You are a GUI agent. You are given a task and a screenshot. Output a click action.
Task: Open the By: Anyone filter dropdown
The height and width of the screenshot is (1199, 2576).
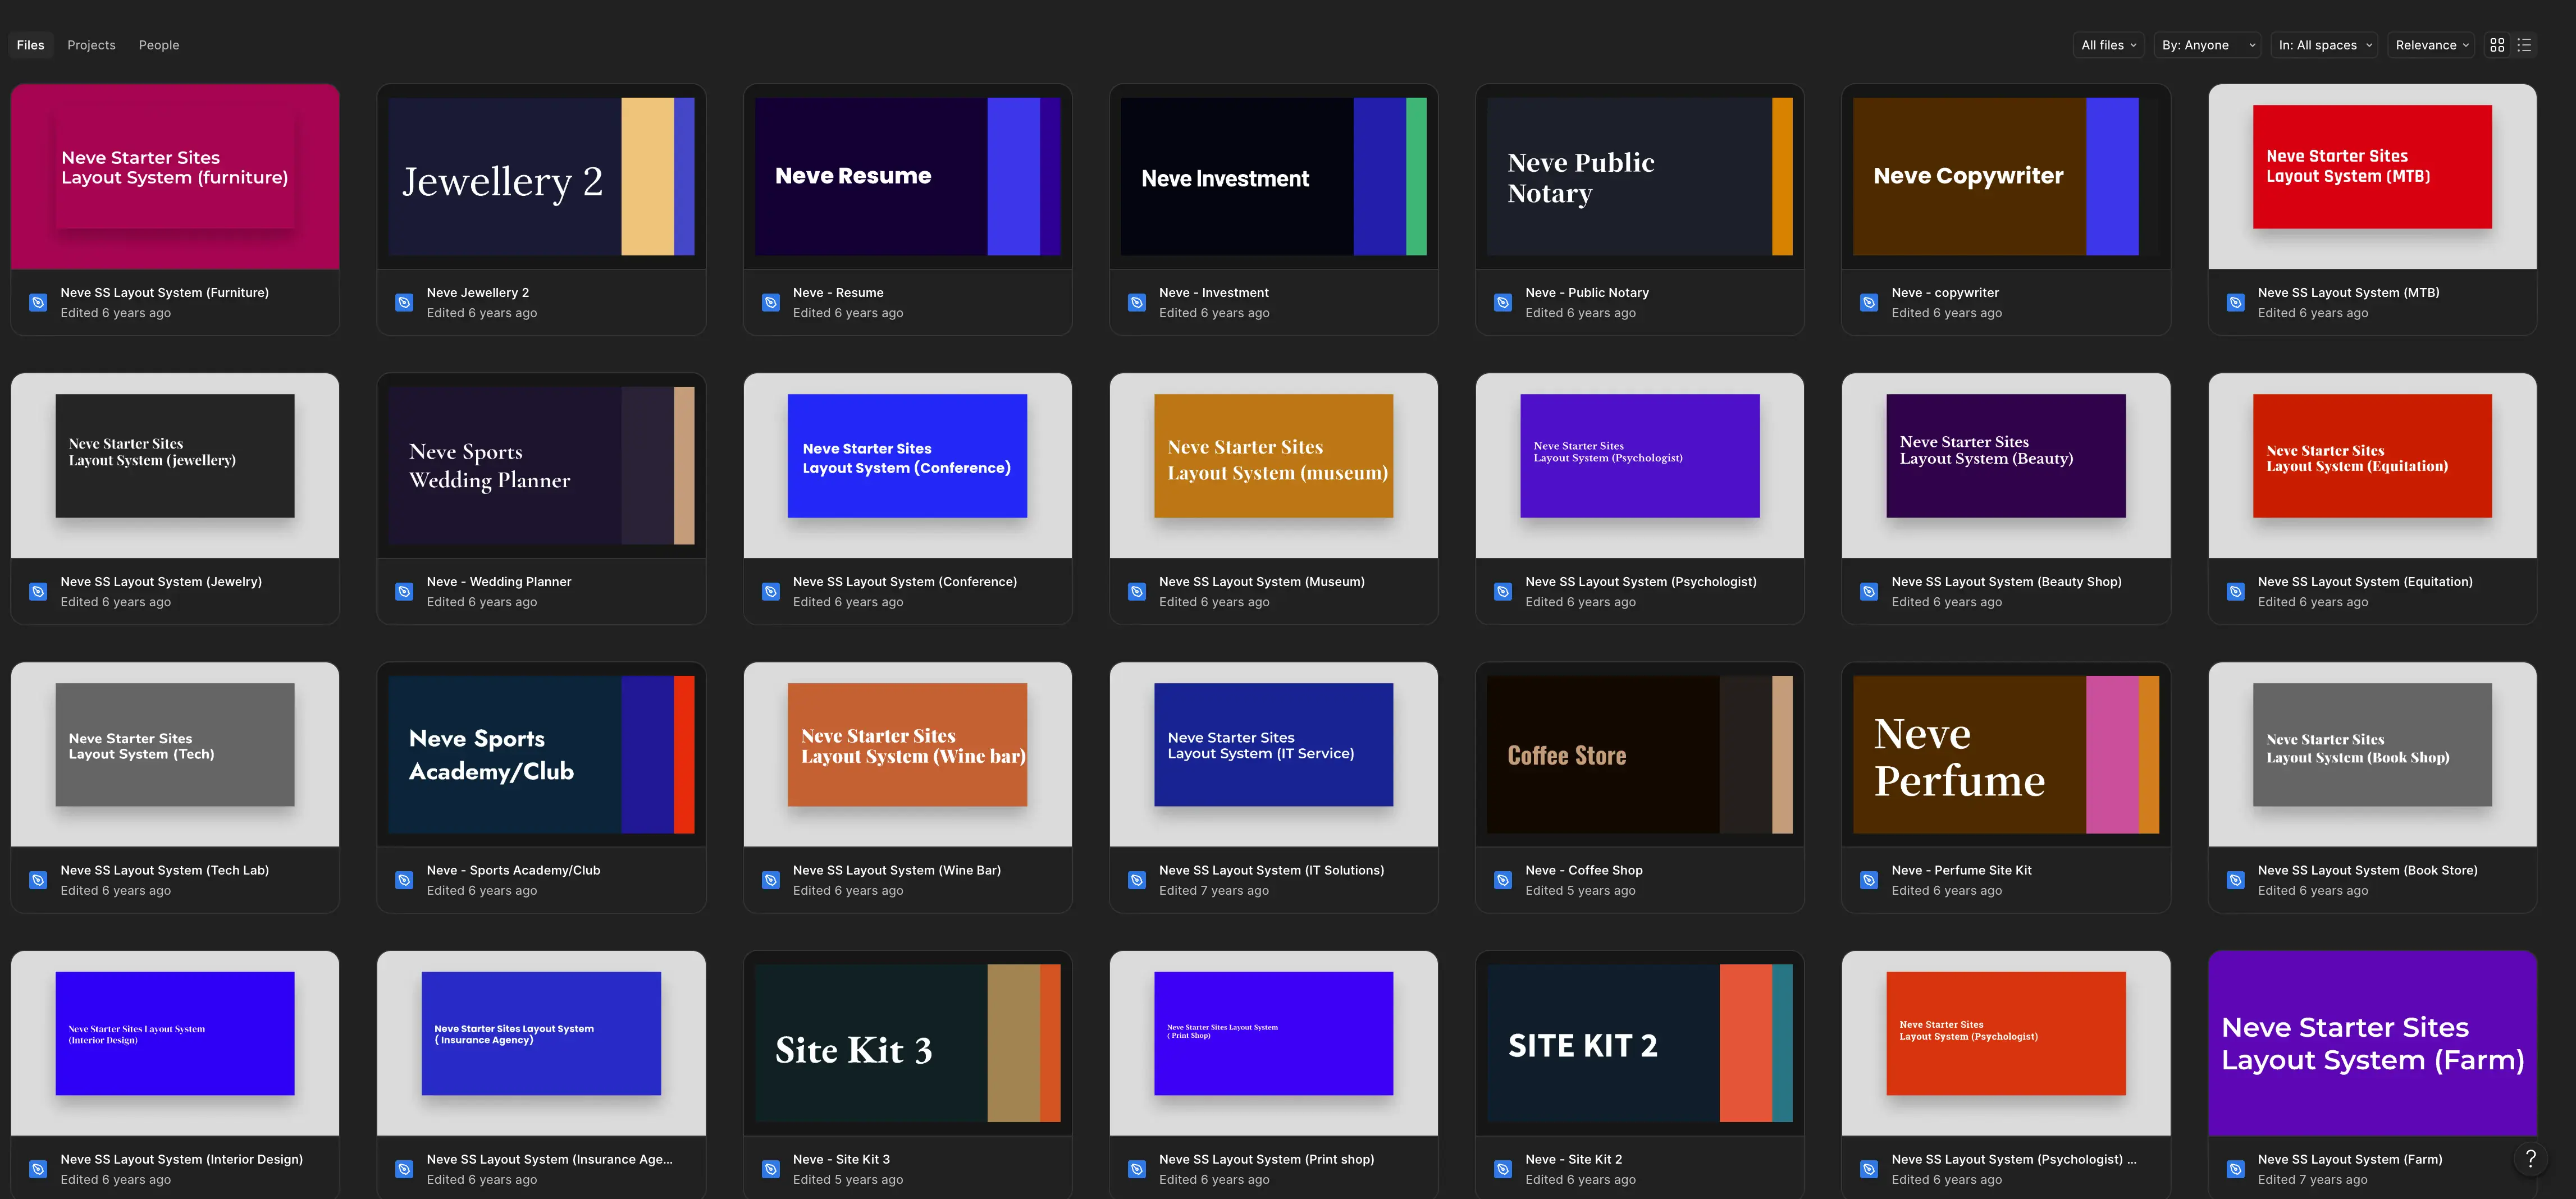tap(2207, 45)
